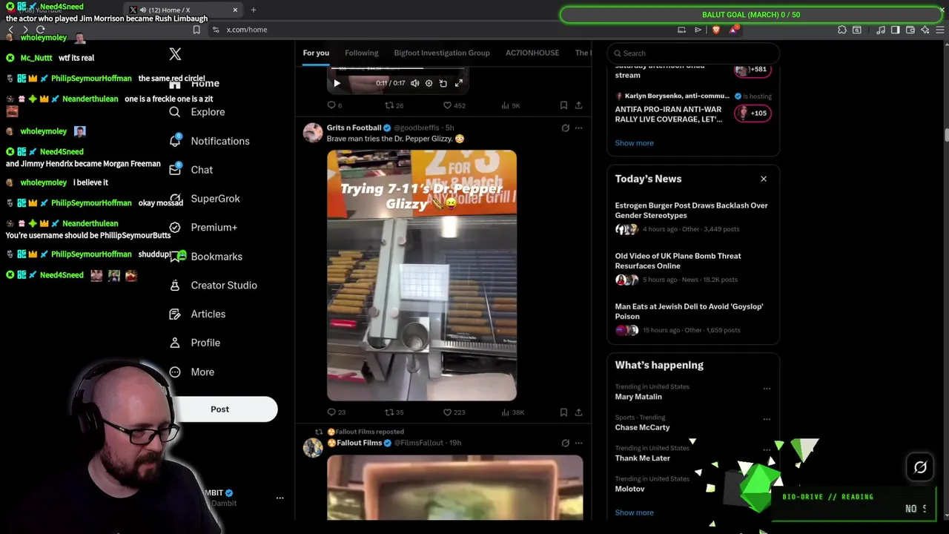Repost the top post with 26 reposts

tap(394, 105)
